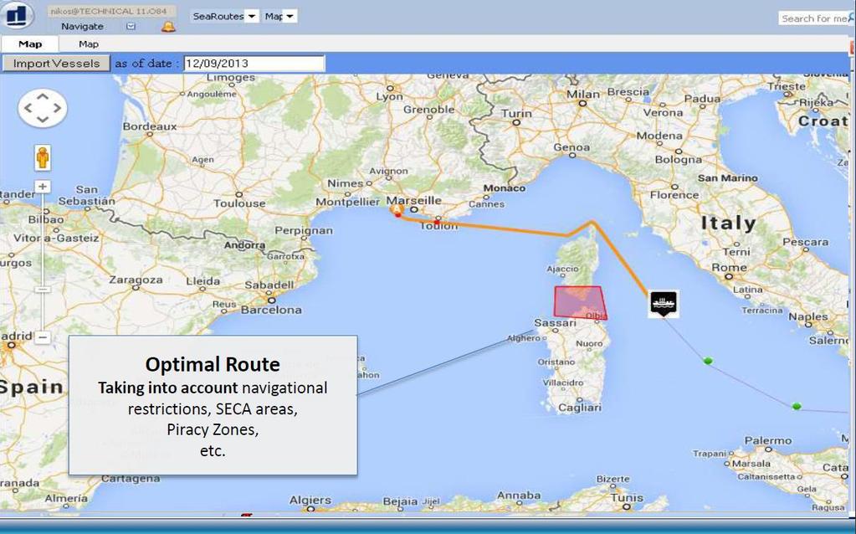The width and height of the screenshot is (856, 534).
Task: Select the black vessel icon near Italy
Action: click(664, 304)
